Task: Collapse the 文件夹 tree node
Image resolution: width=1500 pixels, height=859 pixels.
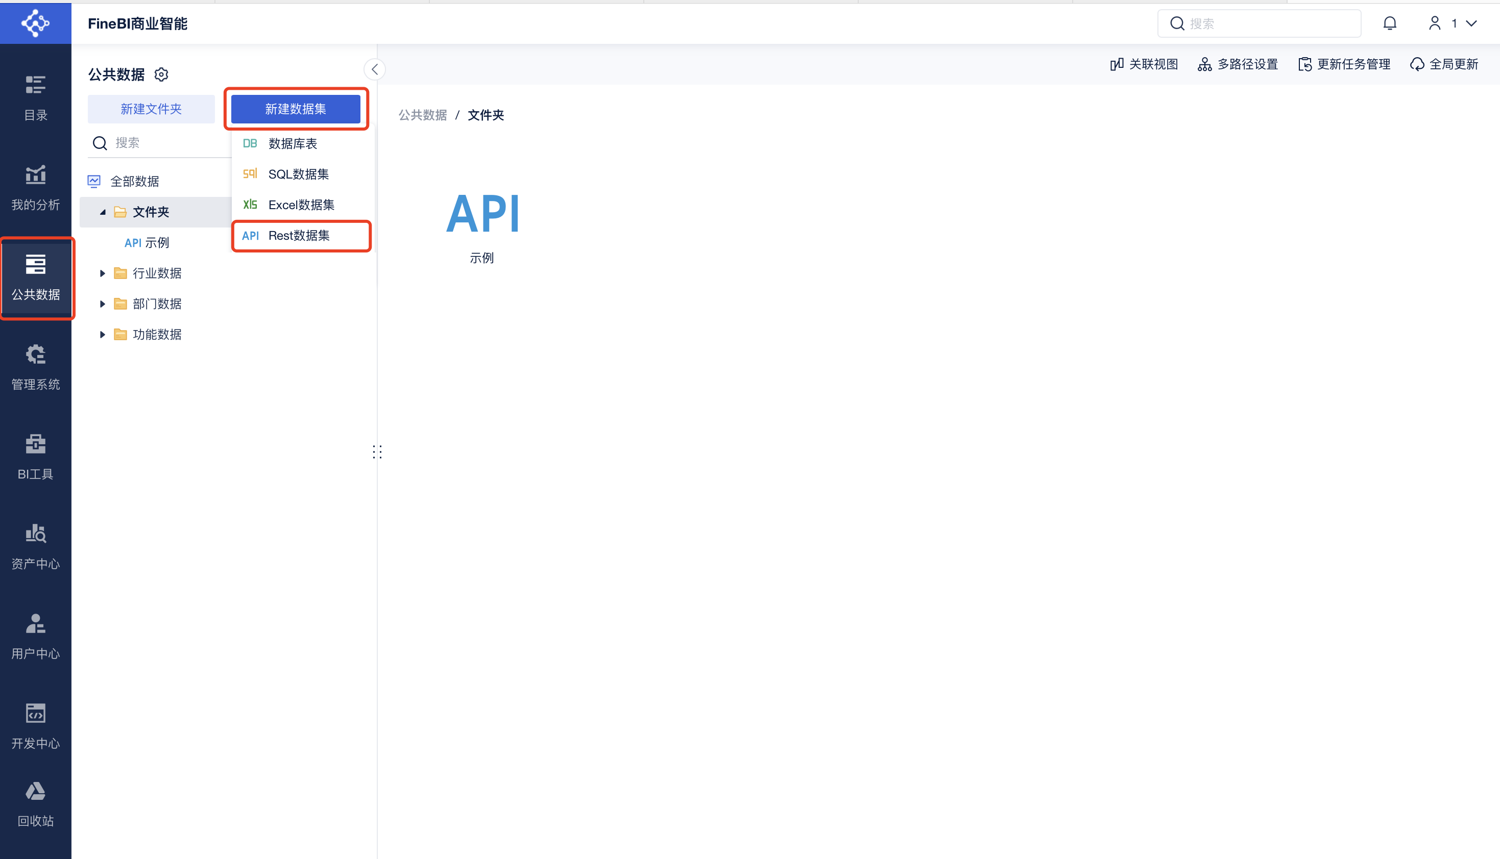Action: coord(102,212)
